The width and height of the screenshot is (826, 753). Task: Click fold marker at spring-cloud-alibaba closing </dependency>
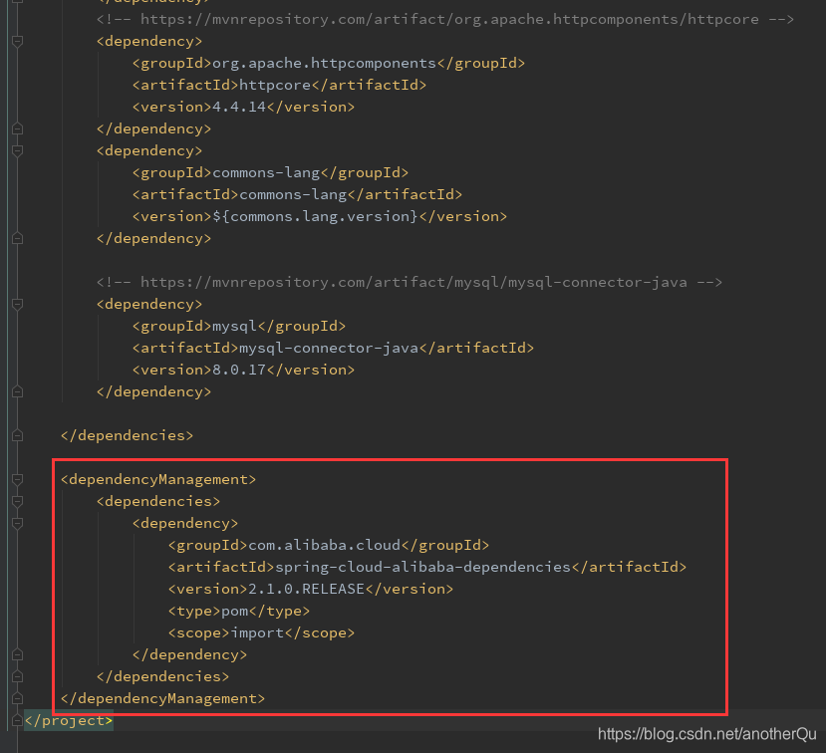click(x=17, y=654)
